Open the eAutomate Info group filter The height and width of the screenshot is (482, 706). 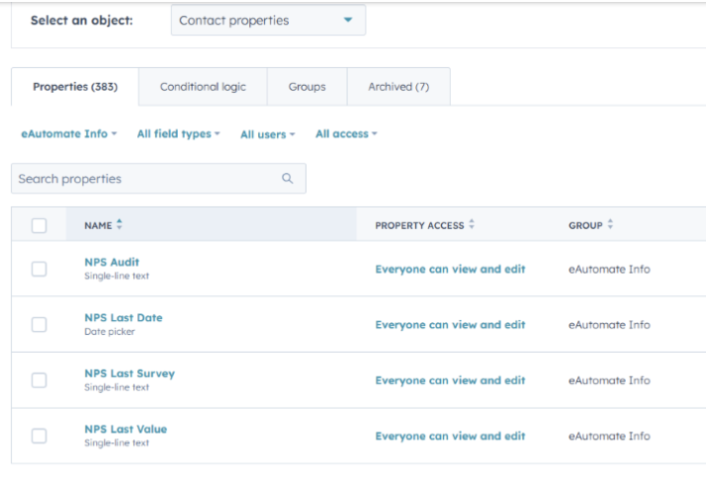point(69,133)
